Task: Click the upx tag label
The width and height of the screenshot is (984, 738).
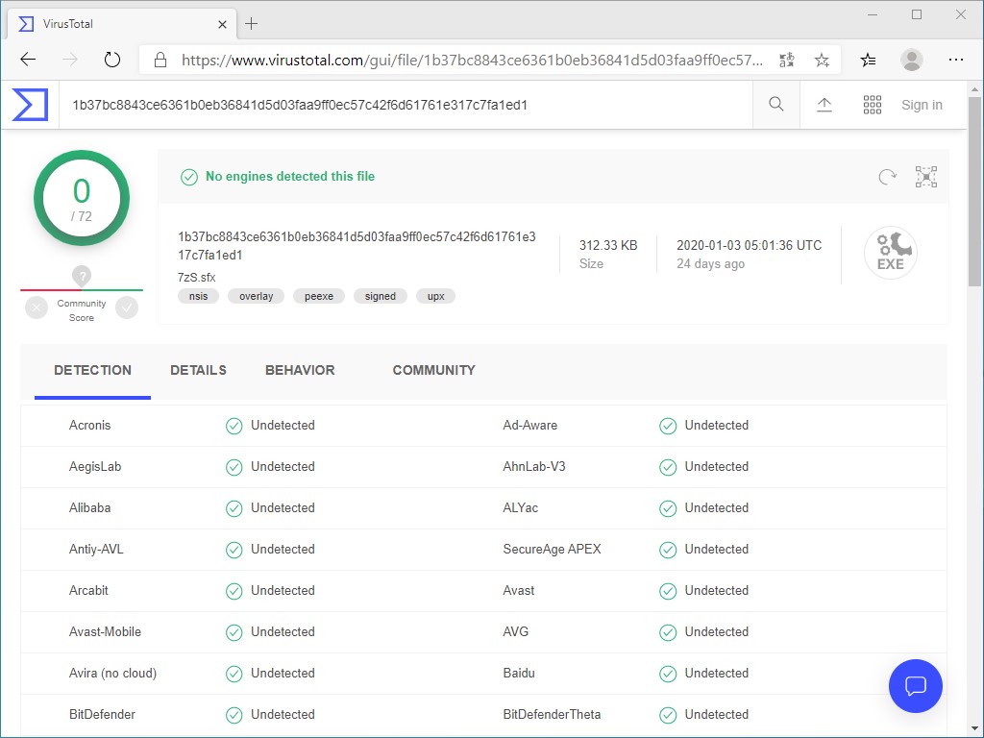Action: [x=435, y=296]
